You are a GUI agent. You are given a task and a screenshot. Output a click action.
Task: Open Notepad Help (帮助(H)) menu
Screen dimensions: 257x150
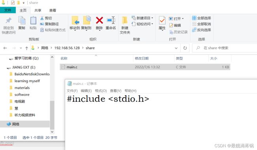click(x=130, y=91)
